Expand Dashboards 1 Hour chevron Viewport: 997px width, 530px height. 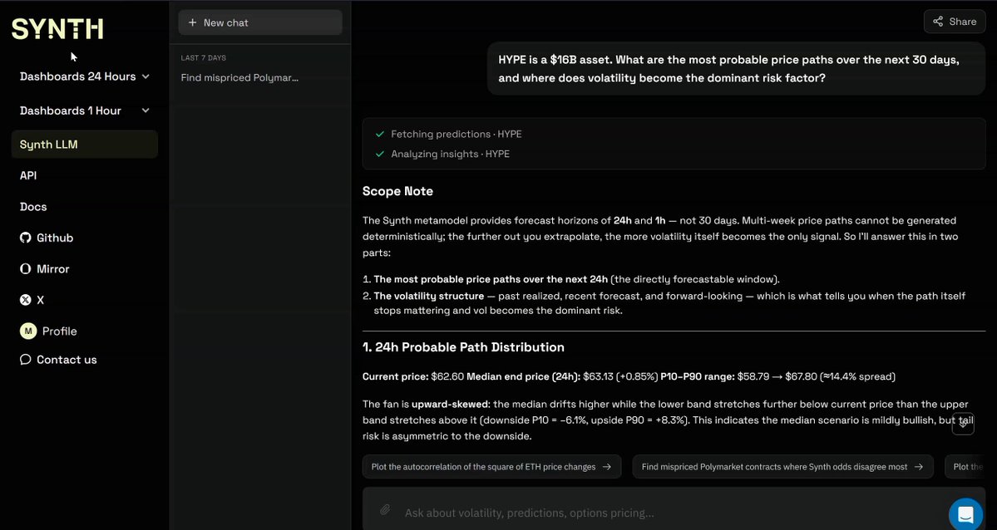click(x=146, y=110)
